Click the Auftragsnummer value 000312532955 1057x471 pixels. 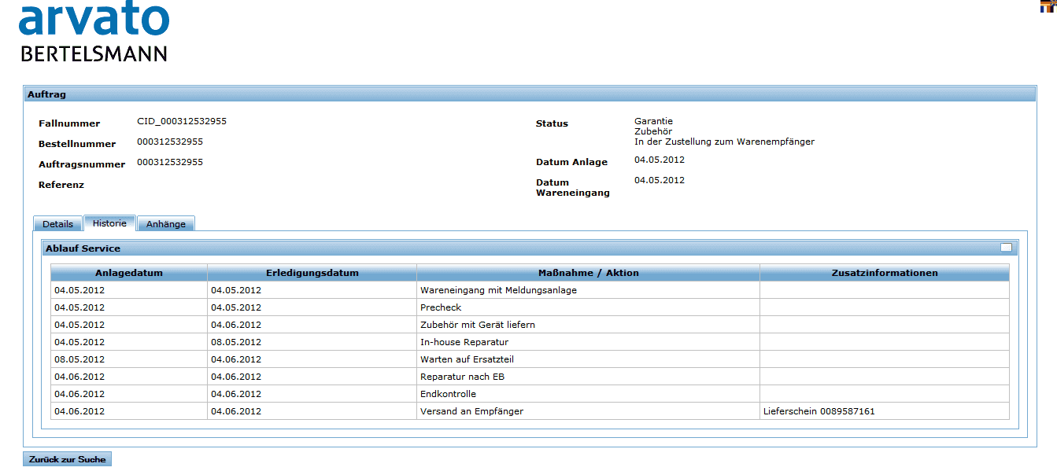(170, 162)
